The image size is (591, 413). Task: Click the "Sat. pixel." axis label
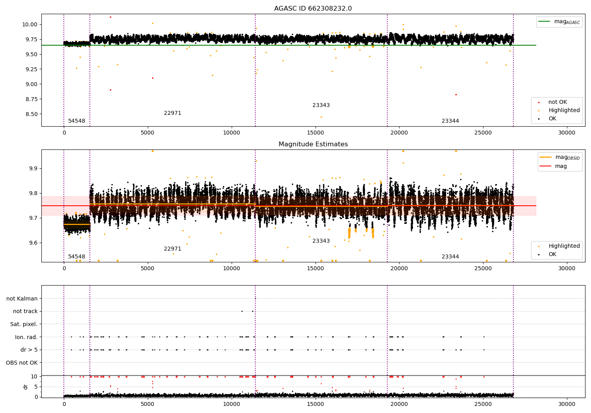24,324
